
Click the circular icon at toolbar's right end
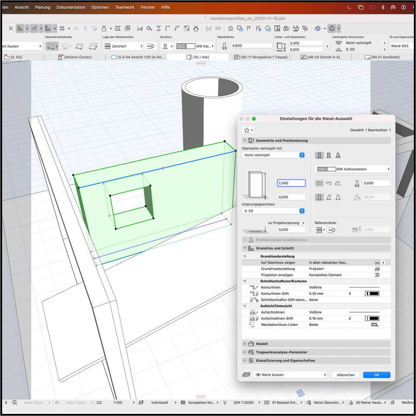pos(332,28)
